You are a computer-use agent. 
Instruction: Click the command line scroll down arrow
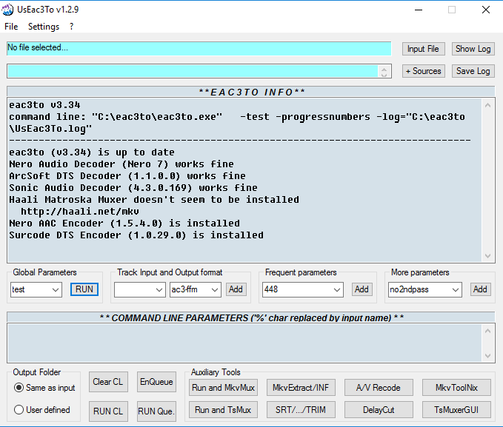[x=488, y=356]
